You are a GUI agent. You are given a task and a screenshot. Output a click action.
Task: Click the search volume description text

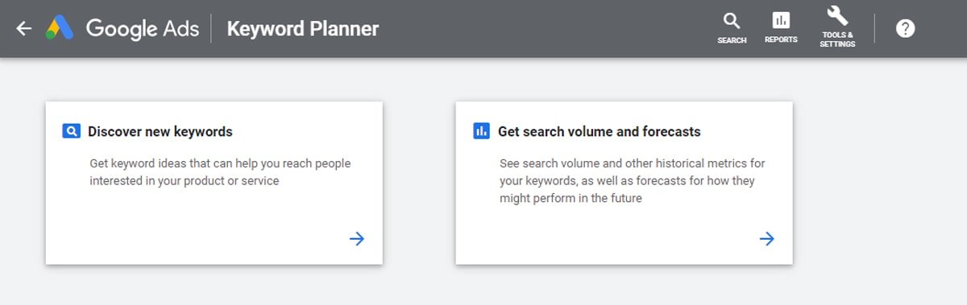[633, 180]
